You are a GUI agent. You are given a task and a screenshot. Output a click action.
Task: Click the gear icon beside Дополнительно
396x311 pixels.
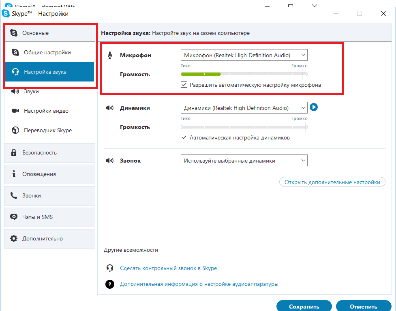click(x=14, y=238)
